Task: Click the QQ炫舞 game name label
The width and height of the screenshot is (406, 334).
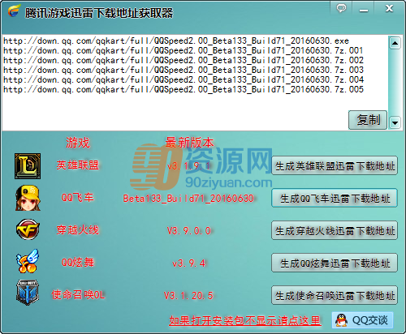Action: pyautogui.click(x=78, y=263)
